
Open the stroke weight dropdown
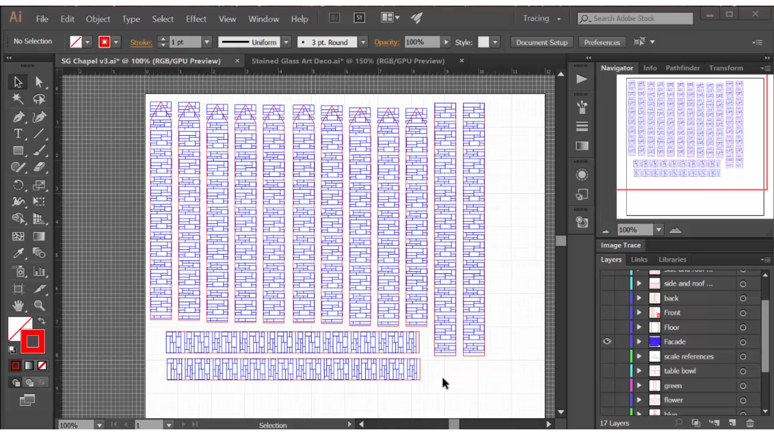click(207, 42)
